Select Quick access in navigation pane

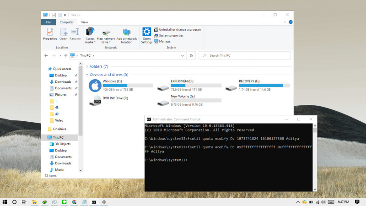[x=59, y=69]
